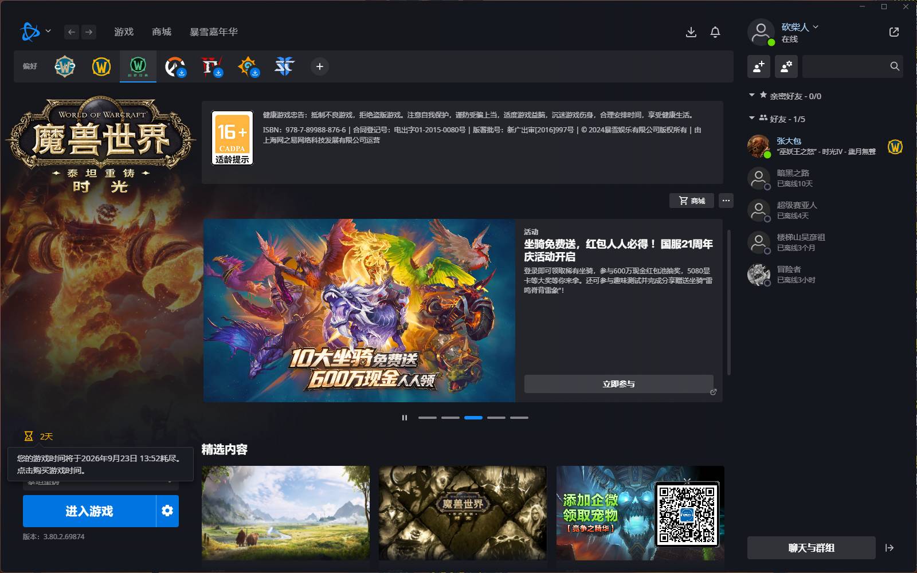This screenshot has height=573, width=917.
Task: Open the Battle.net logo menu
Action: pos(30,32)
